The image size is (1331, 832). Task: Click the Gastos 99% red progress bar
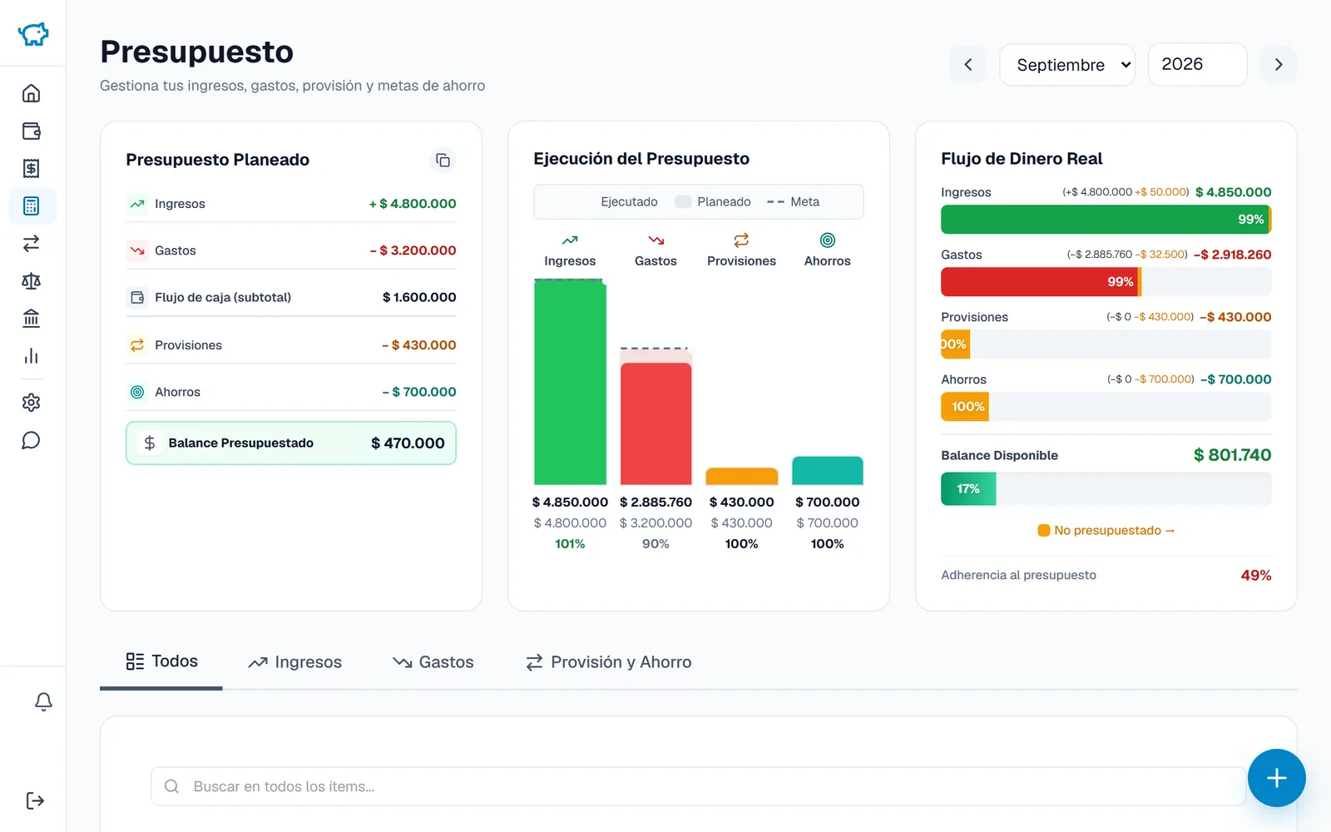point(1040,282)
